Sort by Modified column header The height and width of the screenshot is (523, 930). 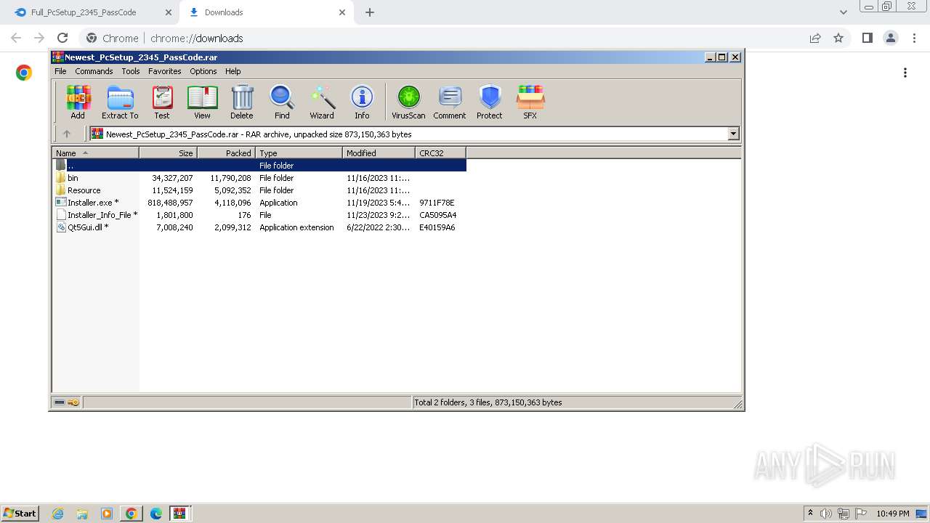point(379,153)
